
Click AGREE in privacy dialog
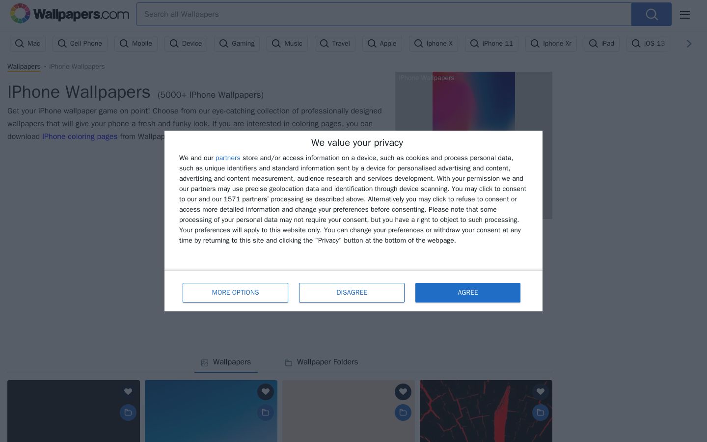(x=468, y=293)
